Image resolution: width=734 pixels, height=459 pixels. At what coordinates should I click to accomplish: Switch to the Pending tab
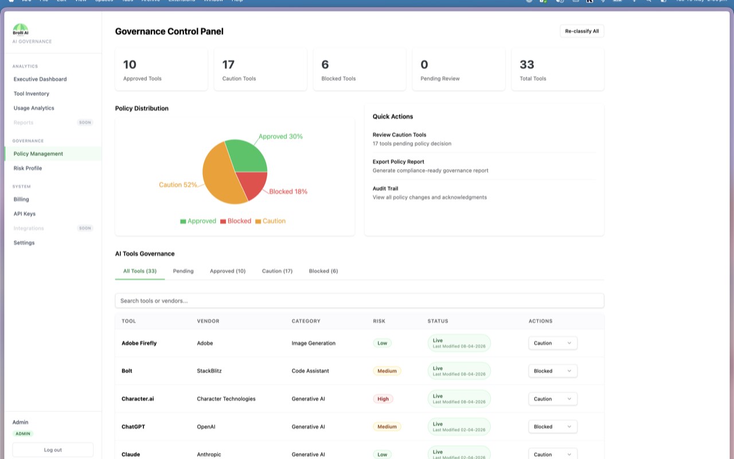pos(183,271)
